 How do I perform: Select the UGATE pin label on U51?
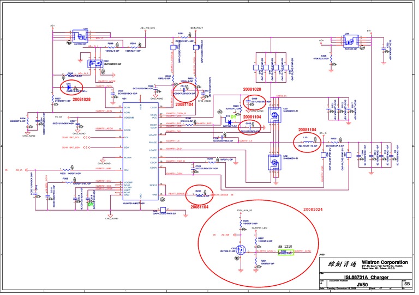pyautogui.click(x=153, y=135)
